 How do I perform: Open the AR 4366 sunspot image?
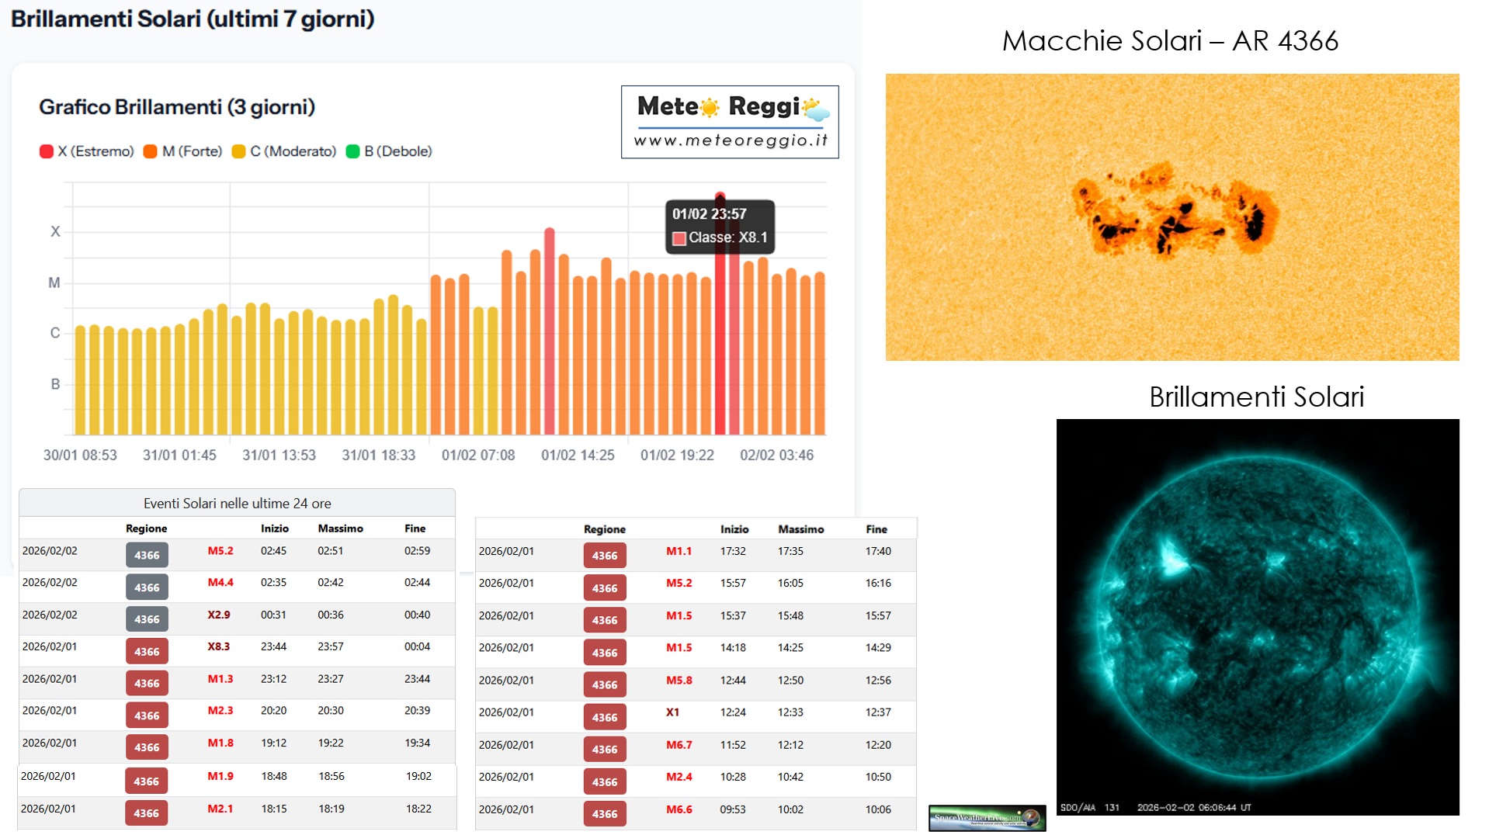[x=1171, y=217]
